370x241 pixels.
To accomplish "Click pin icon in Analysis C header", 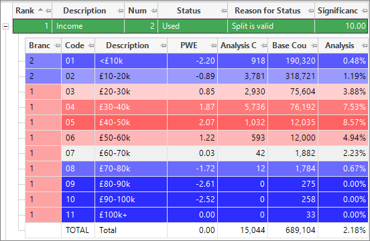I will point(264,46).
